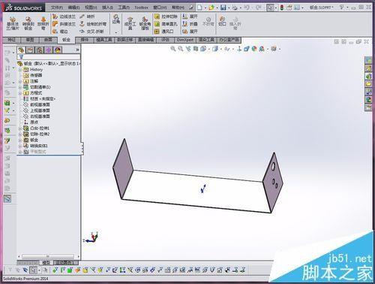Viewport: 375px width, 284px height.
Task: Switch to the DimXpert ribbon tab
Action: tap(185, 40)
